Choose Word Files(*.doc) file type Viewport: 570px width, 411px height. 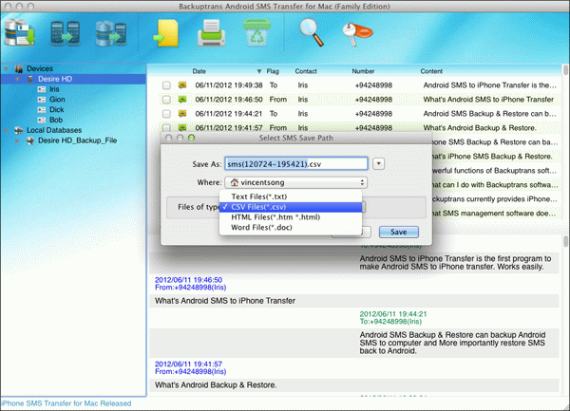point(291,227)
